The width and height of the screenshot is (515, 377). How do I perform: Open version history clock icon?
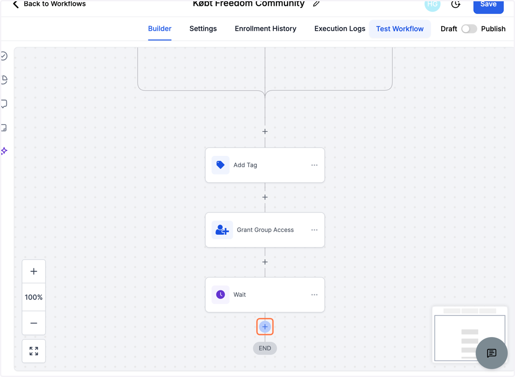pyautogui.click(x=456, y=4)
